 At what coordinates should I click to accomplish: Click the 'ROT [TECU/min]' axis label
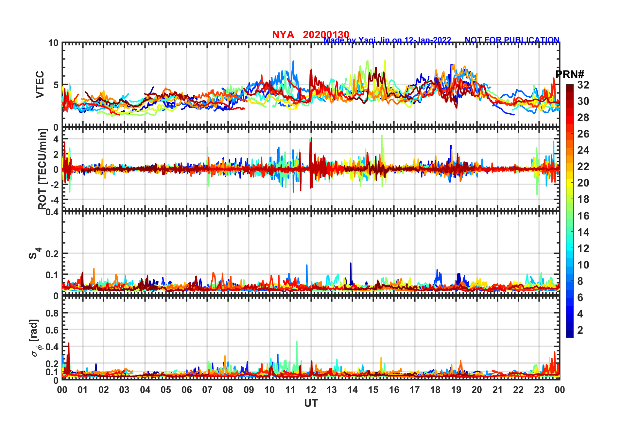pos(43,169)
